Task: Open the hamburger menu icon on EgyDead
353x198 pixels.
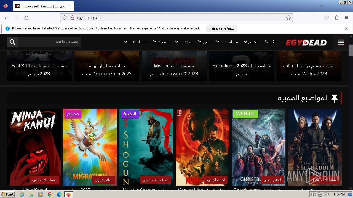Action: coord(341,42)
